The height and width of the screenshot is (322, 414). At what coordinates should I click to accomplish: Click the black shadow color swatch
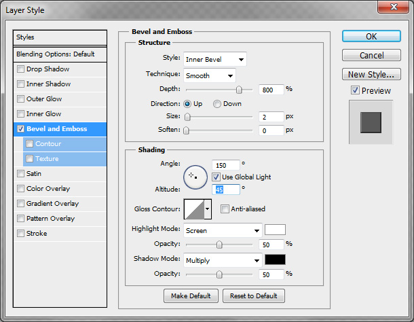(275, 260)
